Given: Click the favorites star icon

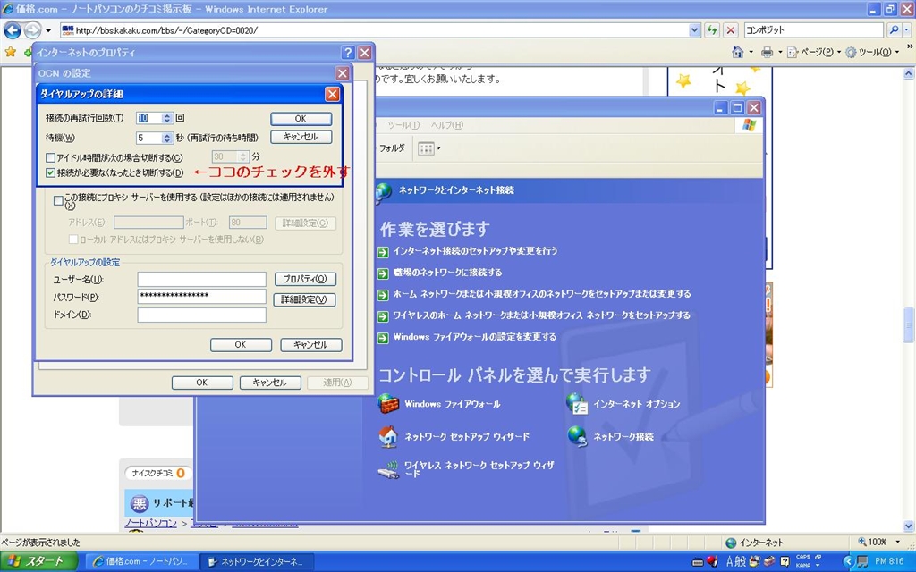Looking at the screenshot, I should pos(10,52).
